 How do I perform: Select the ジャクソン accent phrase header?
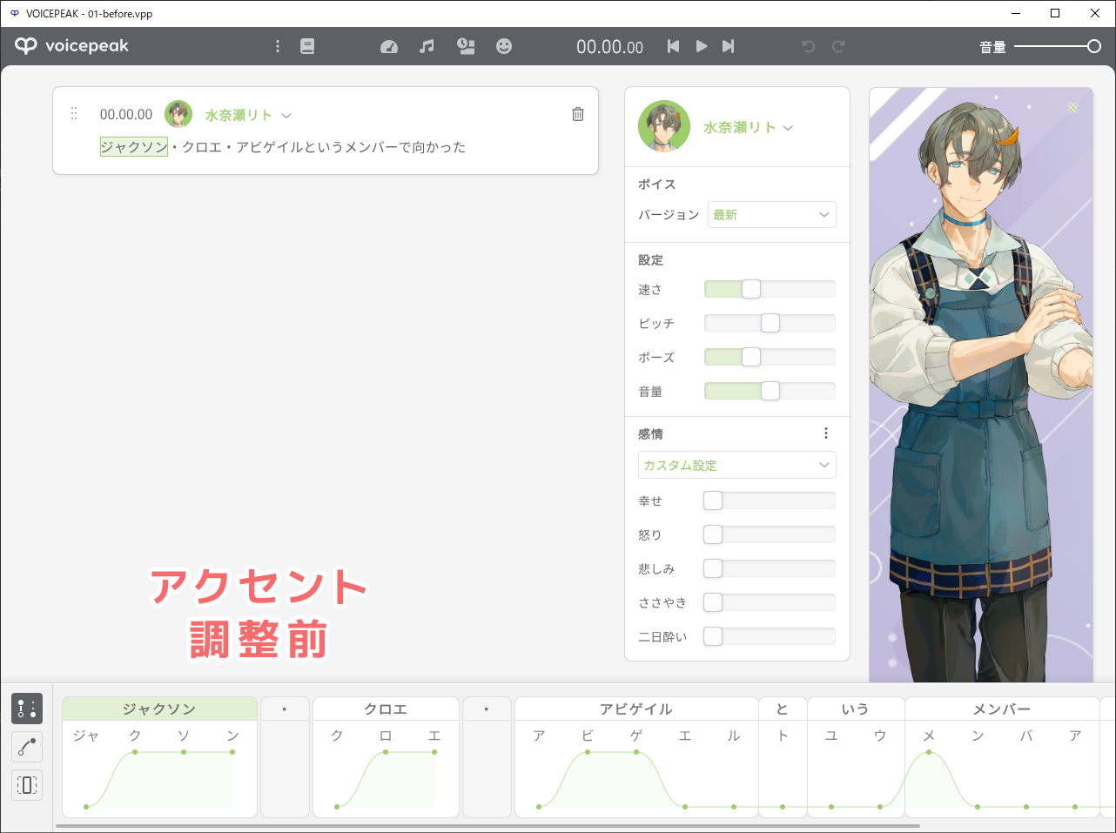(x=159, y=709)
